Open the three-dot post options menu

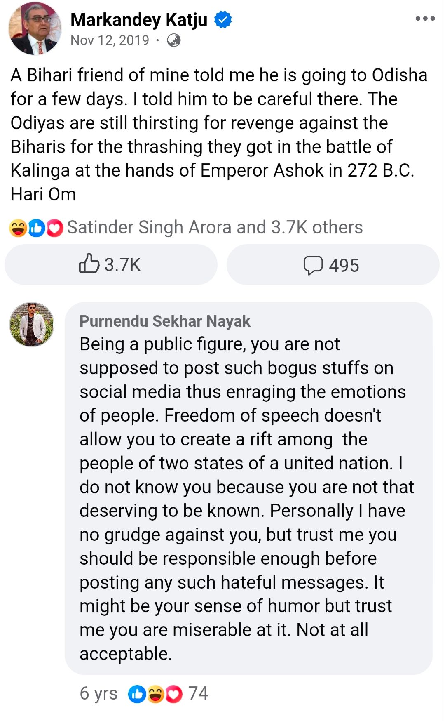(425, 19)
